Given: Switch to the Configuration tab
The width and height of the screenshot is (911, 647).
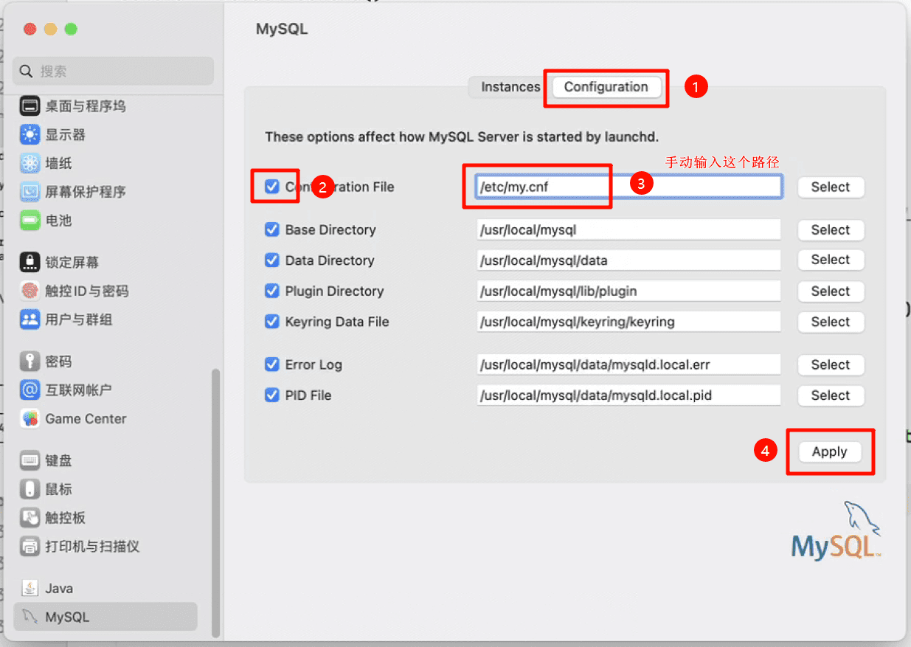Looking at the screenshot, I should click(606, 86).
